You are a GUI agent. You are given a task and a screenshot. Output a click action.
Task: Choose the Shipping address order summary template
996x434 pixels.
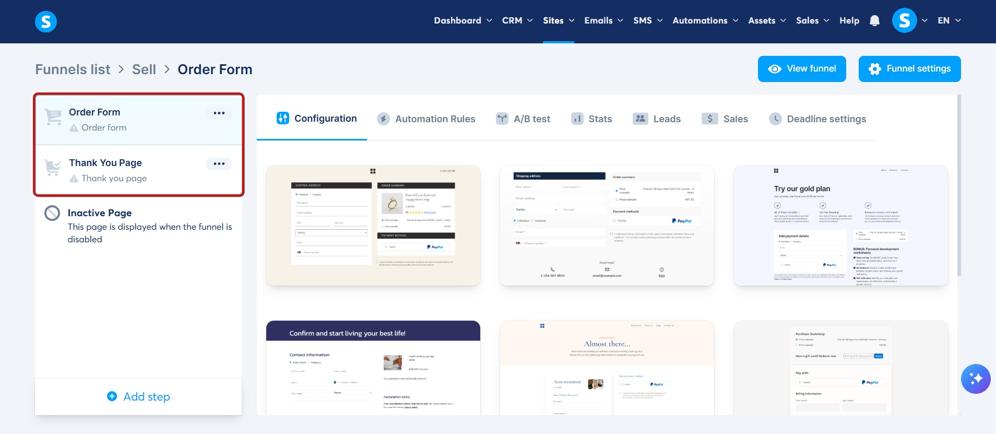pos(607,226)
